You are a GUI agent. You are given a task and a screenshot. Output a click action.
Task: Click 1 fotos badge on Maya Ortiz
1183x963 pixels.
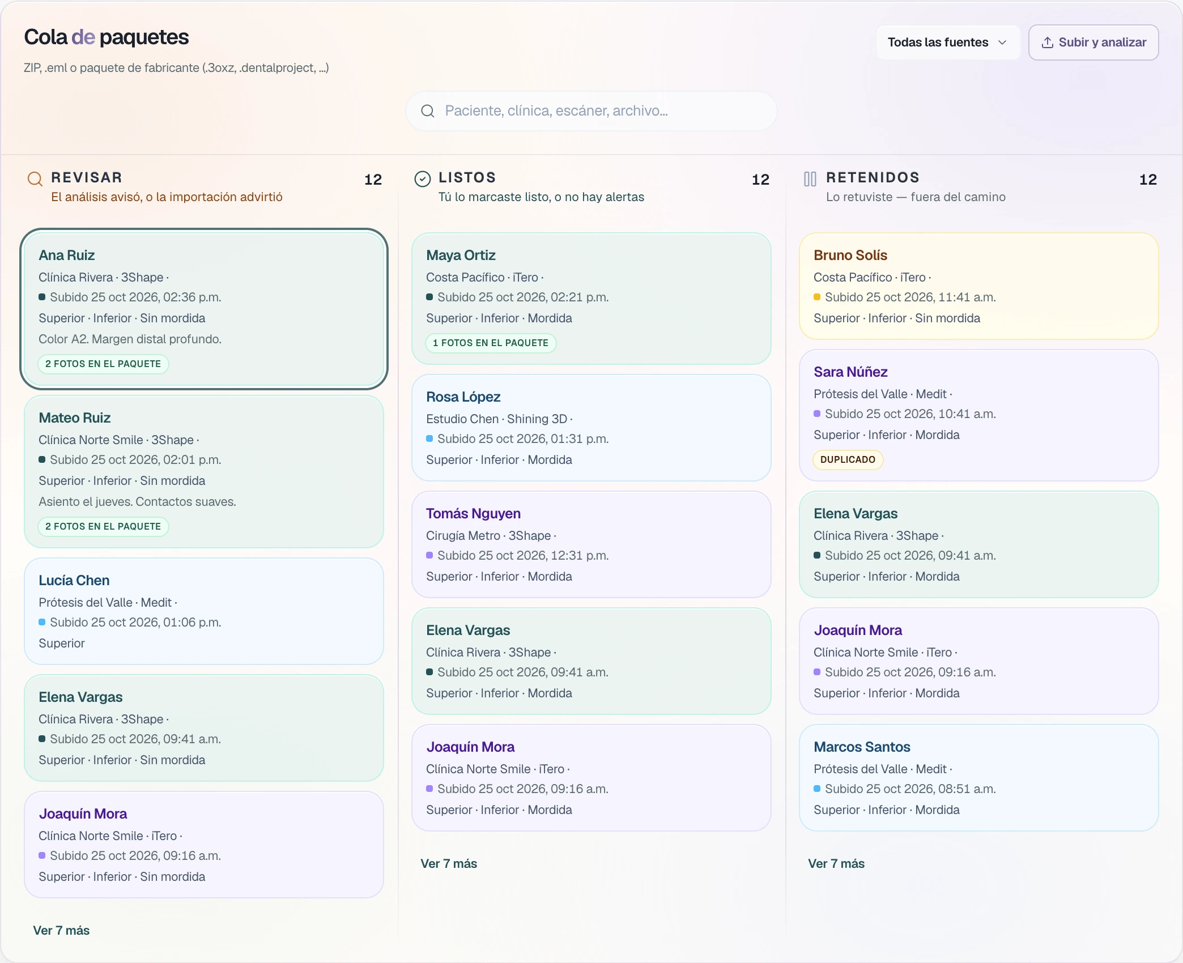pos(491,343)
